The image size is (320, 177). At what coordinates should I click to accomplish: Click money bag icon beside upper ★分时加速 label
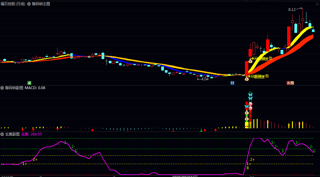point(250,61)
